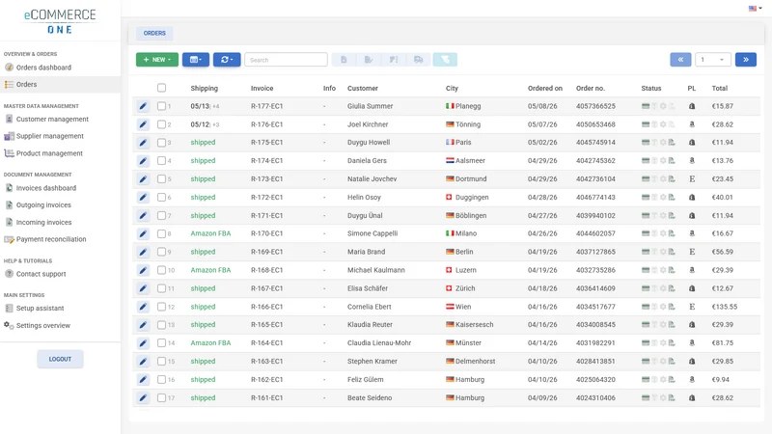This screenshot has height=434, width=772.
Task: Open Orders dashboard from the sidebar
Action: [x=43, y=68]
